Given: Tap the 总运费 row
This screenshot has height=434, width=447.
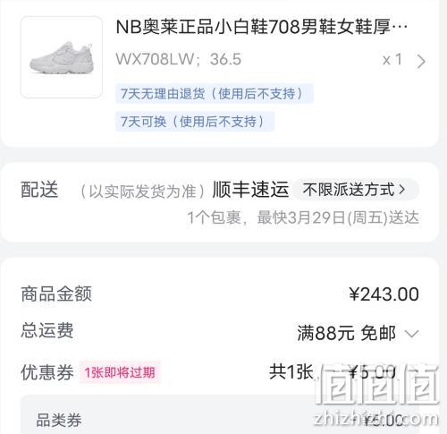Looking at the screenshot, I should point(220,332).
